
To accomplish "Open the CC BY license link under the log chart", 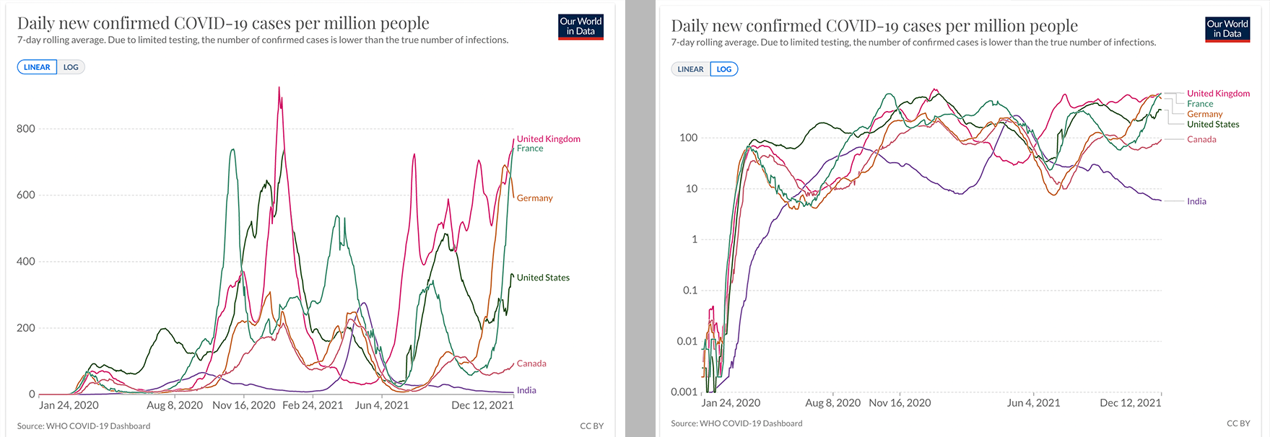I will [1238, 423].
